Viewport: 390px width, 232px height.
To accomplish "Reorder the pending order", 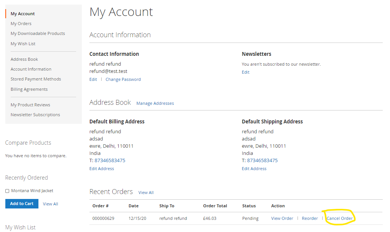I will click(x=310, y=218).
